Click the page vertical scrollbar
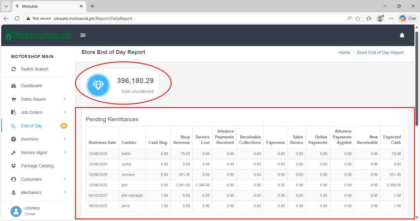 point(417,82)
